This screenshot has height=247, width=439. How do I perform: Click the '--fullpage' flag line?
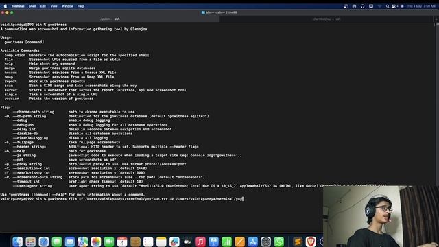62,142
